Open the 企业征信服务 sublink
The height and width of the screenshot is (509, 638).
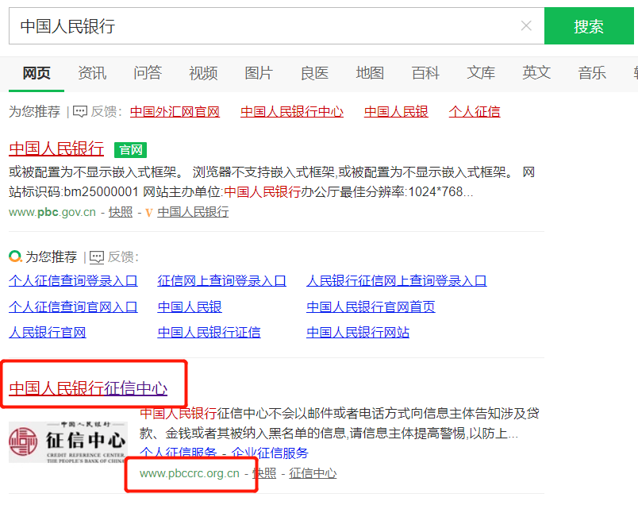270,453
